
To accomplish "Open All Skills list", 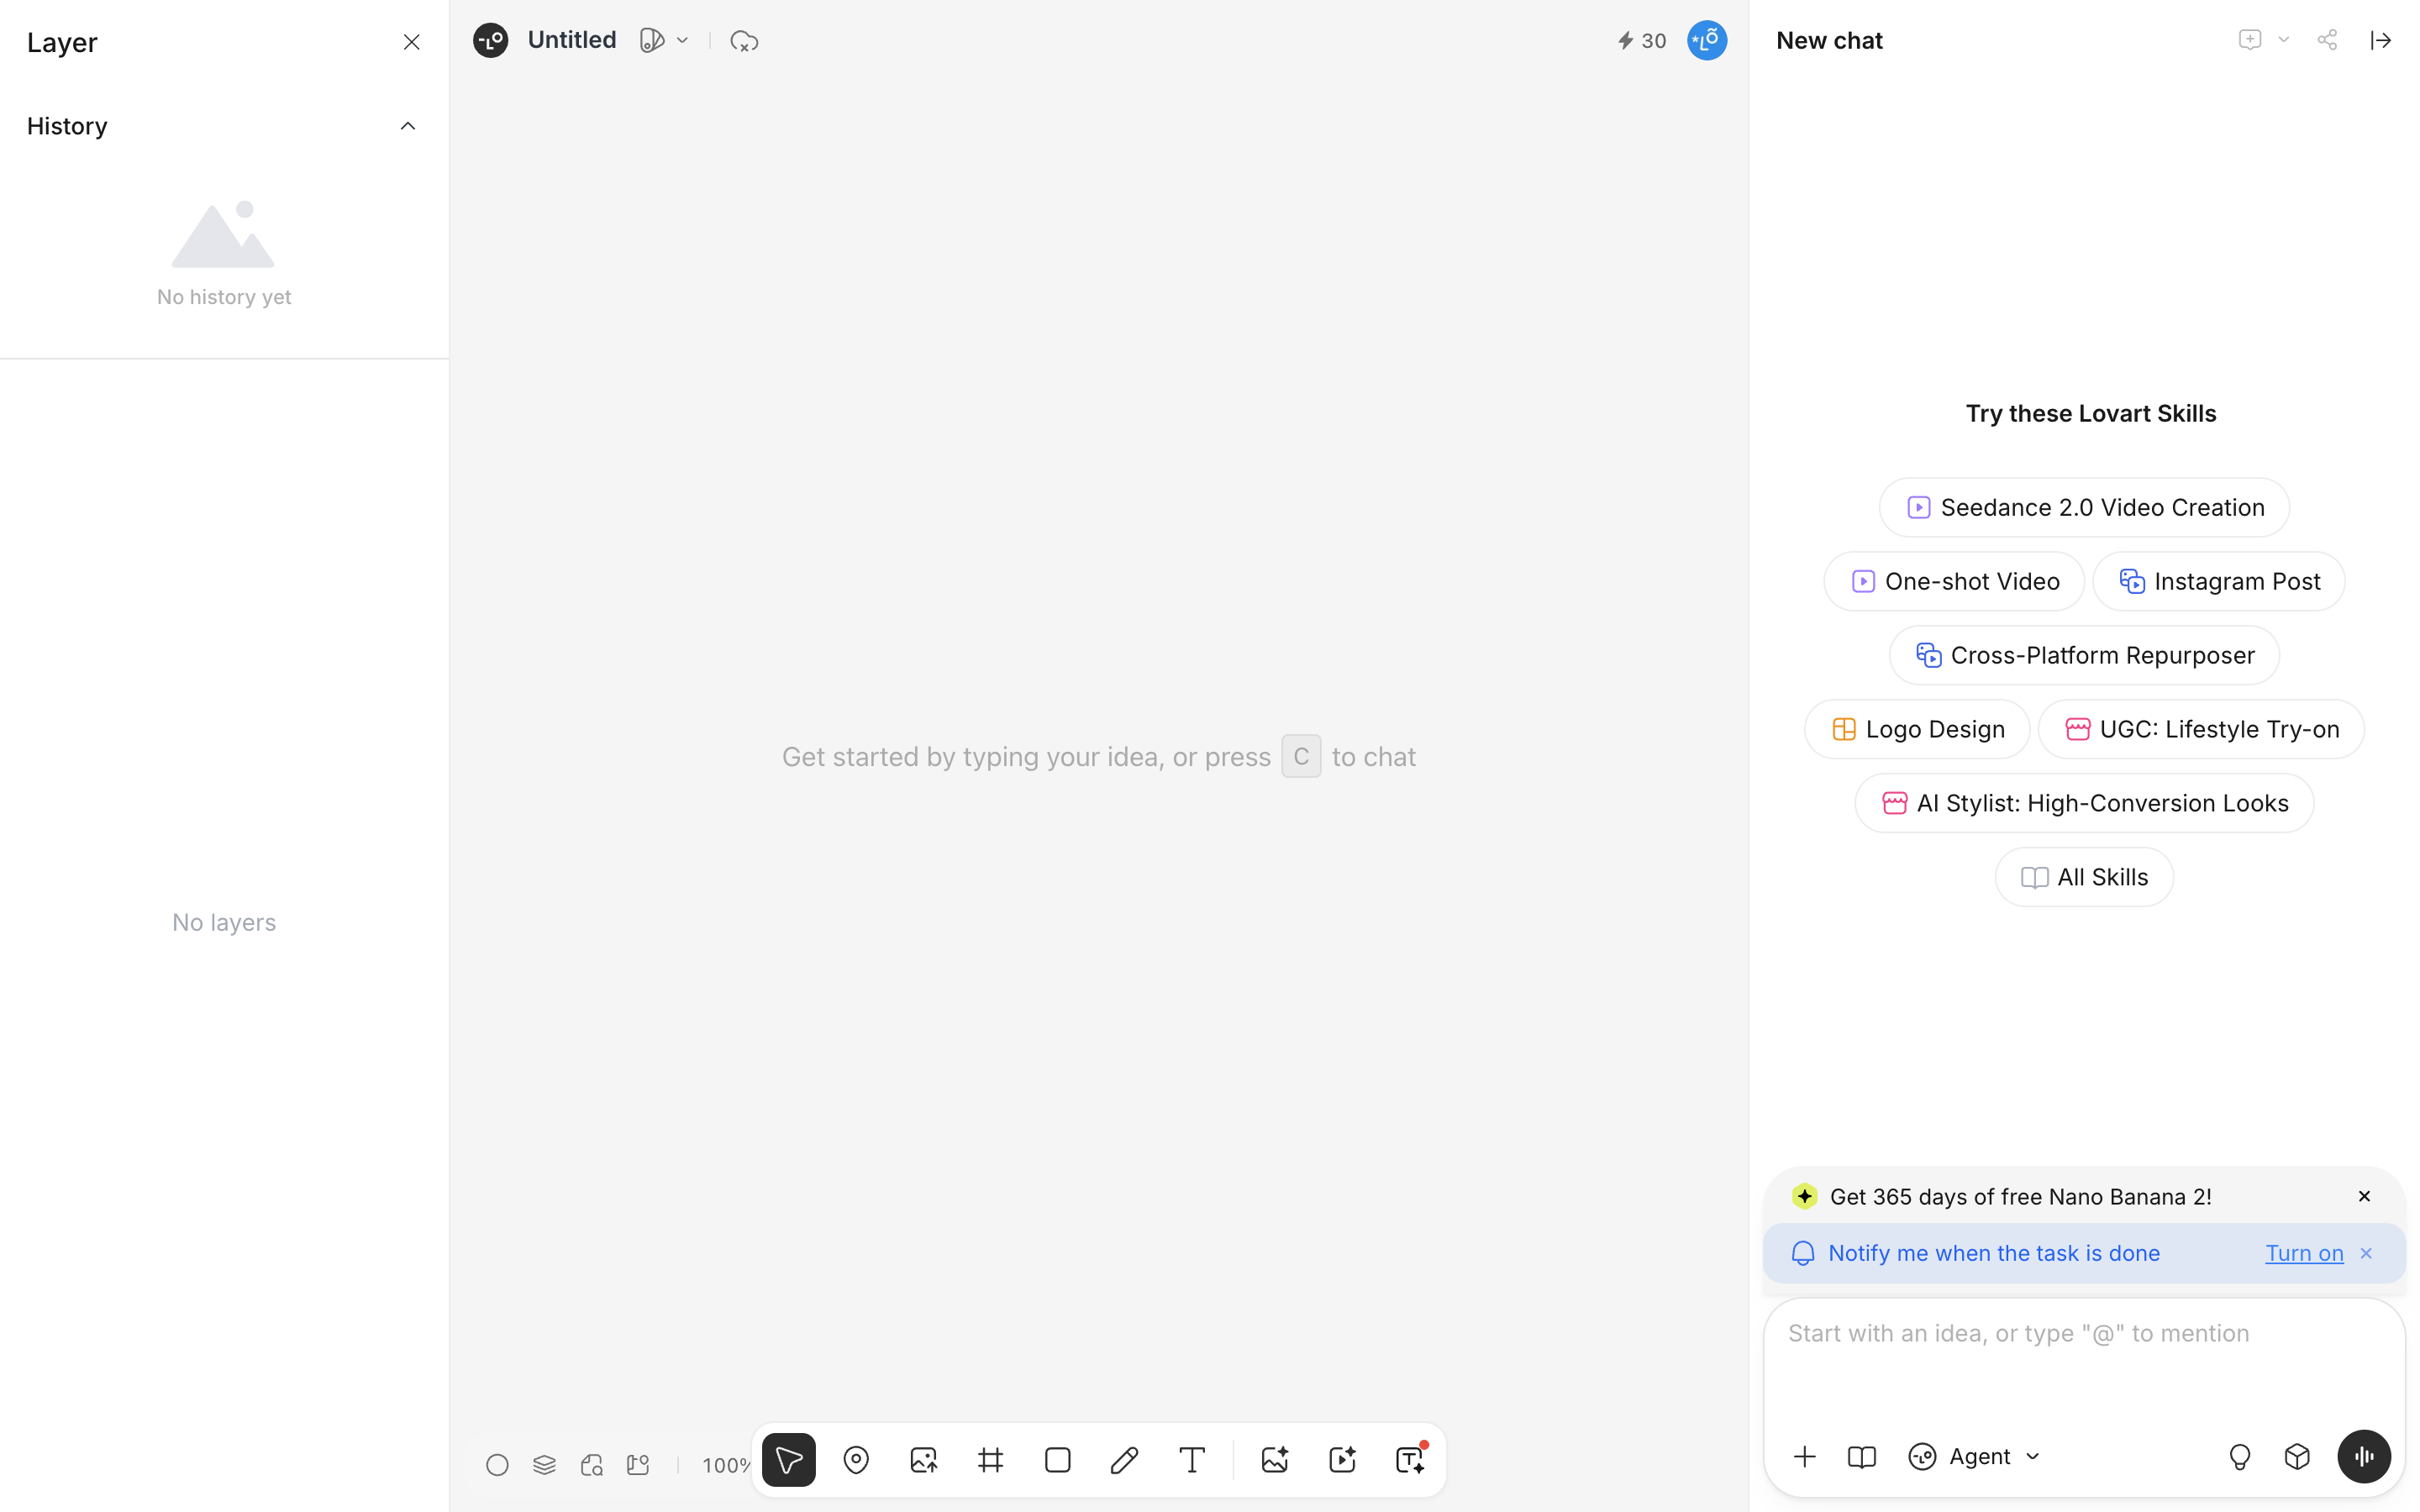I will (2085, 877).
